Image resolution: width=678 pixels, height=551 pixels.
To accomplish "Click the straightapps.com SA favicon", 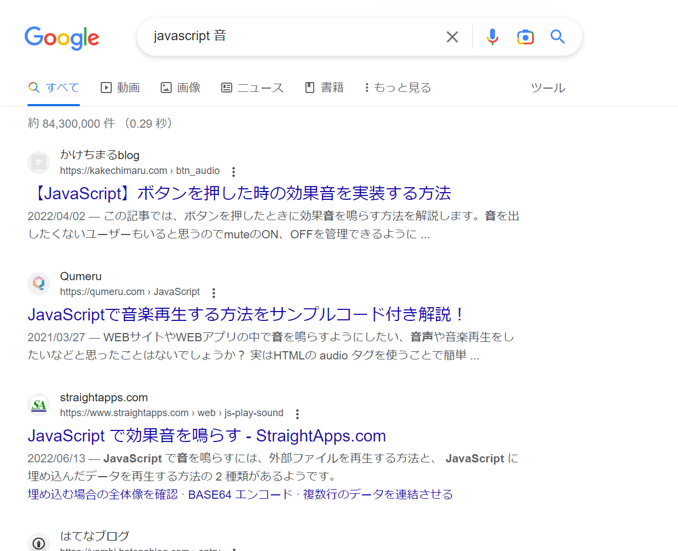I will 39,405.
